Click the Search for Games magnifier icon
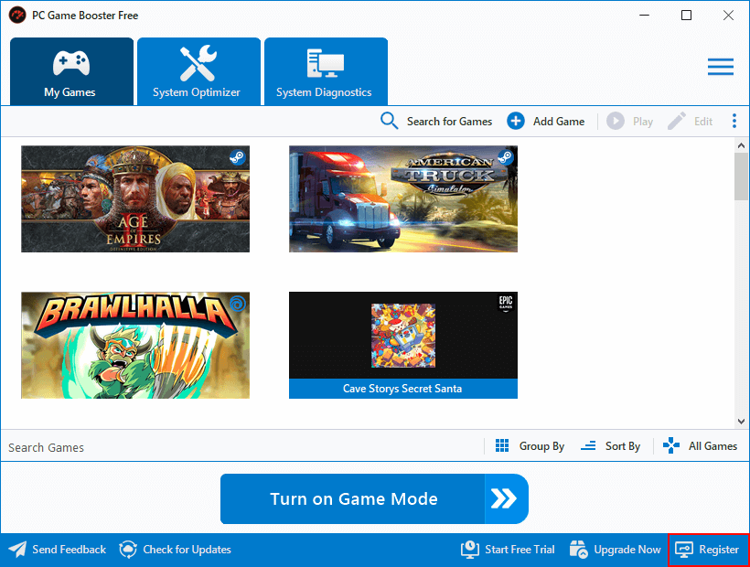Viewport: 750px width, 567px height. 389,121
